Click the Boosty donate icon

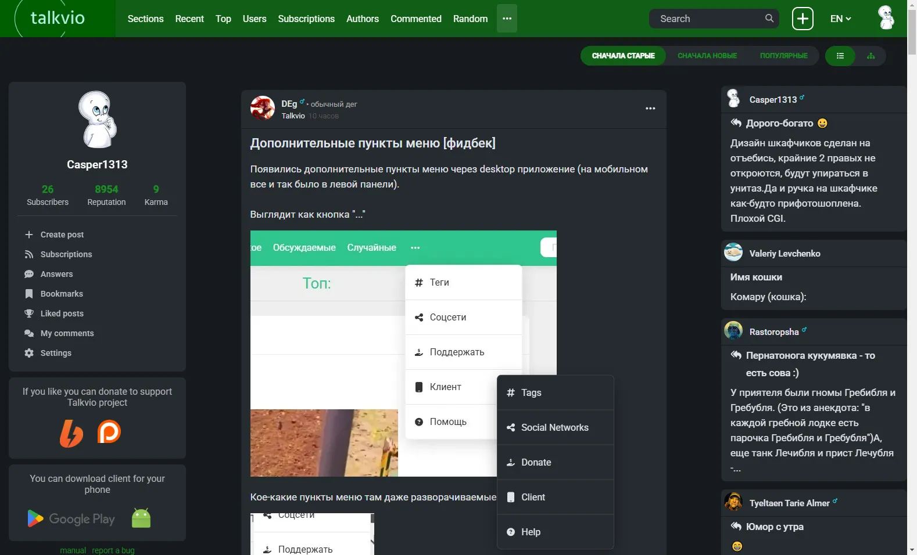pyautogui.click(x=71, y=433)
